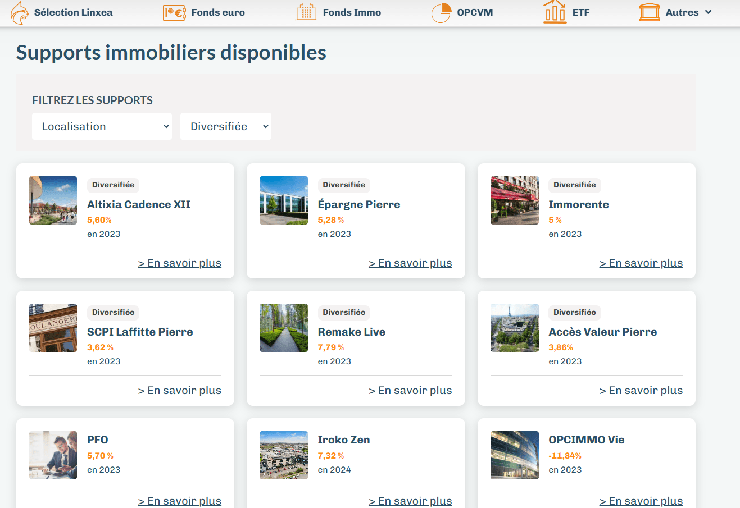Open the OPCVM menu item
Screen dimensions: 740x508
click(475, 12)
